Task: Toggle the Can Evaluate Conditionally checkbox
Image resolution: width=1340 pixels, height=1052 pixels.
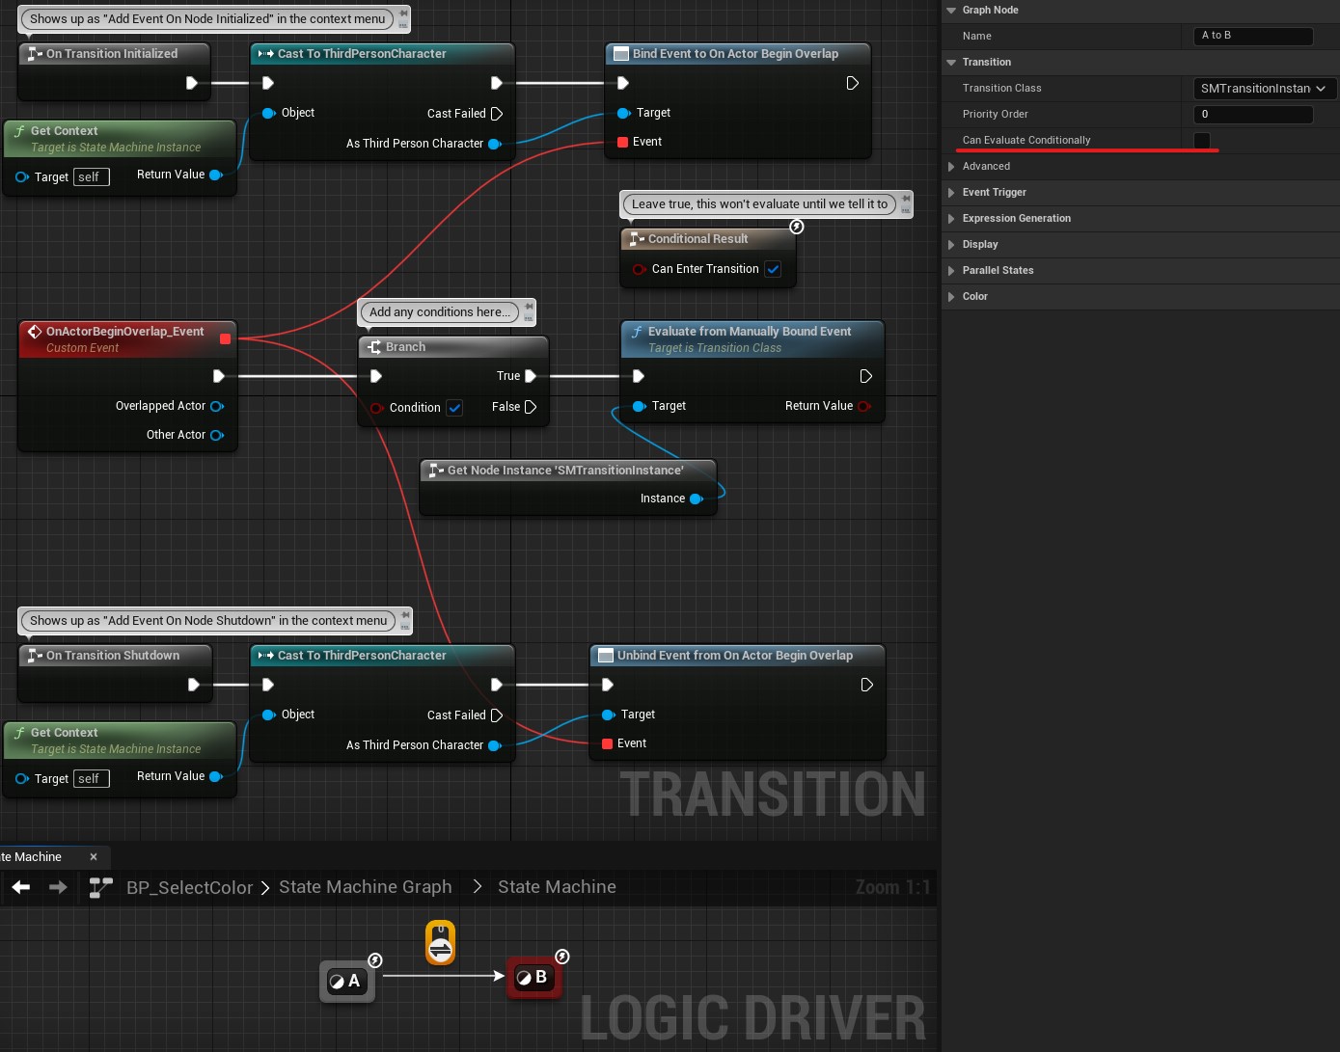Action: (1202, 141)
